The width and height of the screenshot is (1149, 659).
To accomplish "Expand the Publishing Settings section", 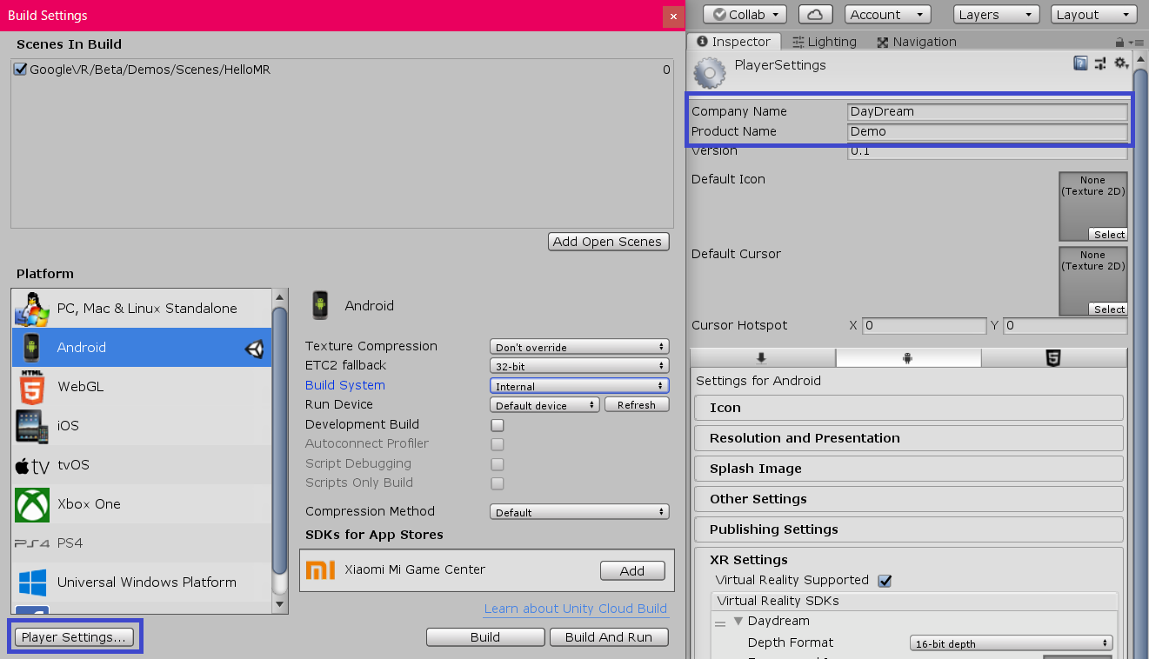I will [909, 529].
